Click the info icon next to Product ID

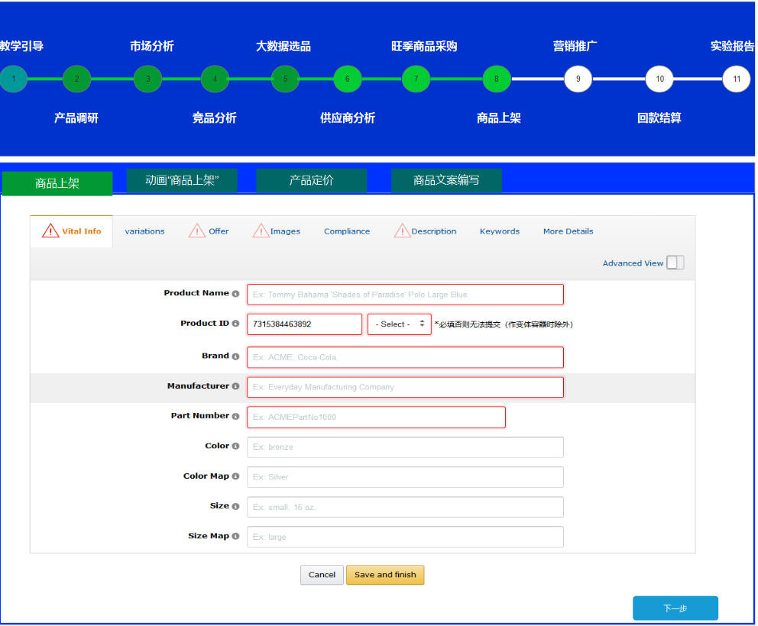(x=235, y=324)
